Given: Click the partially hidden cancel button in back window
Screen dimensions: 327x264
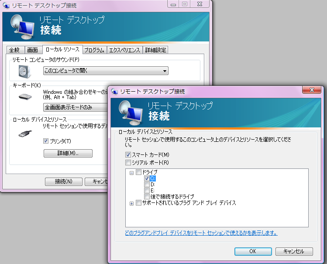Looking at the screenshot, I should pyautogui.click(x=96, y=182).
